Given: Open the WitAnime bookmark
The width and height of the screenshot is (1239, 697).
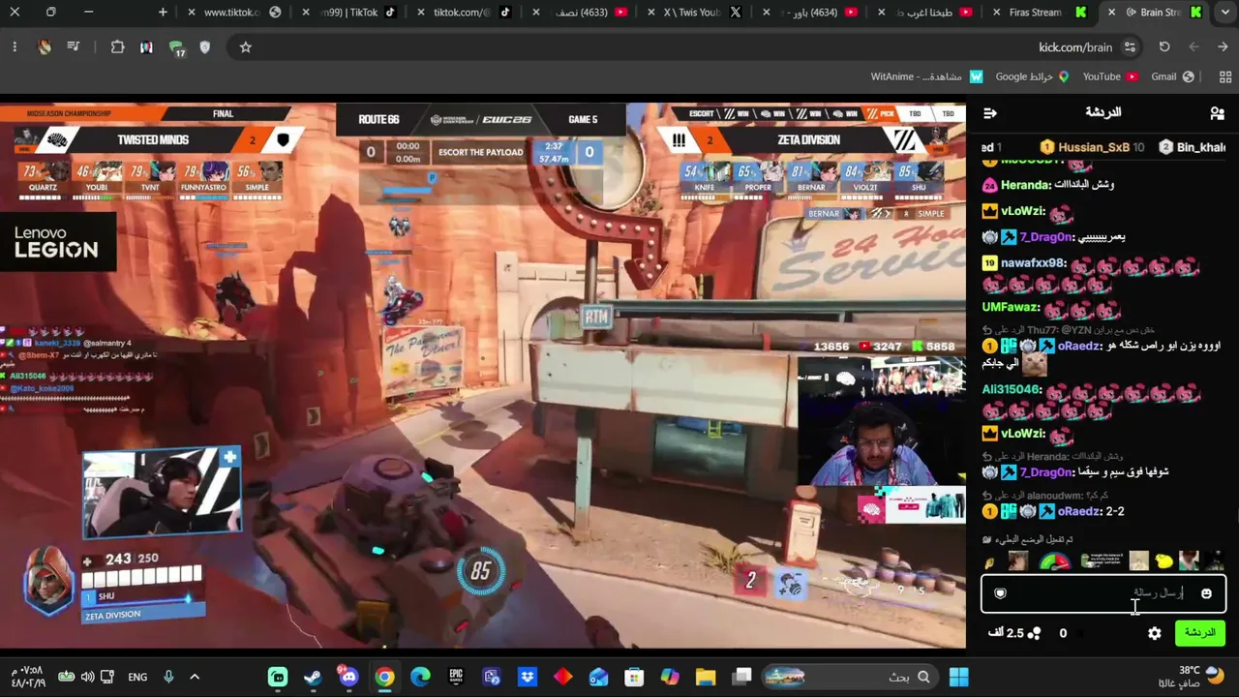Looking at the screenshot, I should 926,76.
